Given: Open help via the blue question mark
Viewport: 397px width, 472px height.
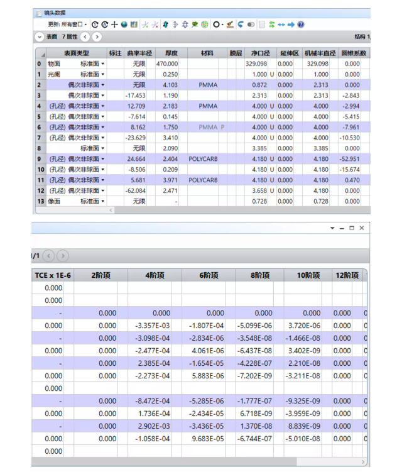Looking at the screenshot, I should coord(301,25).
